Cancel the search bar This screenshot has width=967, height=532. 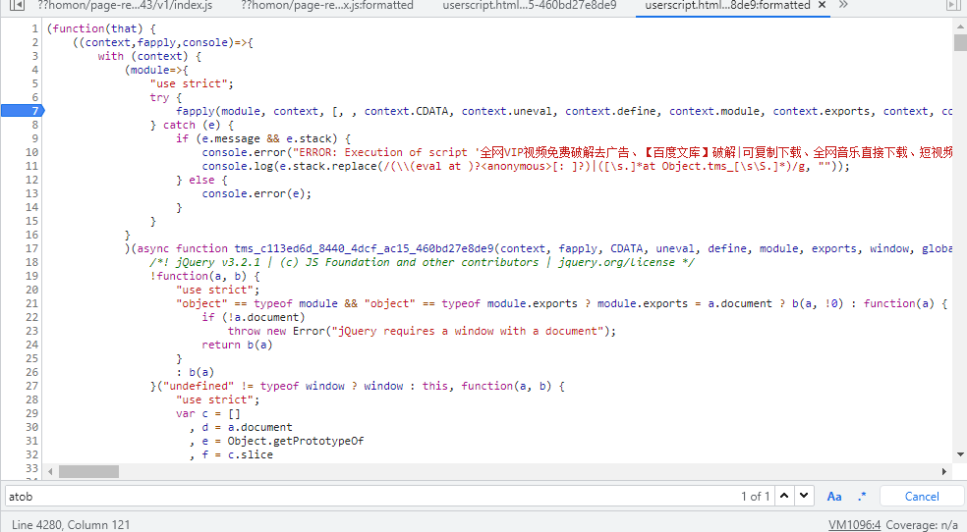[921, 496]
